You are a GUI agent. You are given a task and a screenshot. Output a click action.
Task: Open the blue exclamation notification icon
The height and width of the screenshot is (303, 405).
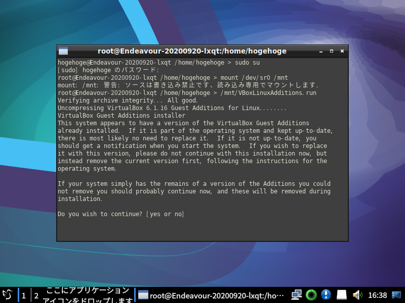(x=326, y=295)
